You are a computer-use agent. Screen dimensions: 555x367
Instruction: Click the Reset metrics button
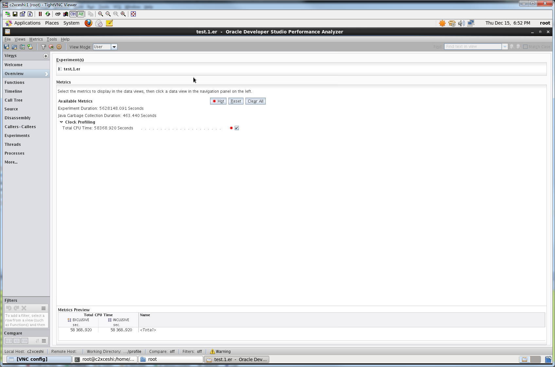[x=236, y=101]
